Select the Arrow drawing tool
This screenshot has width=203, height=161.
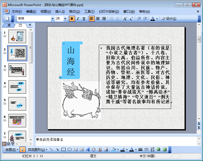57,149
